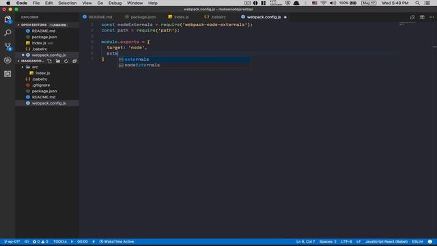Select the nodeExternals autocomplete suggestion

(x=184, y=66)
